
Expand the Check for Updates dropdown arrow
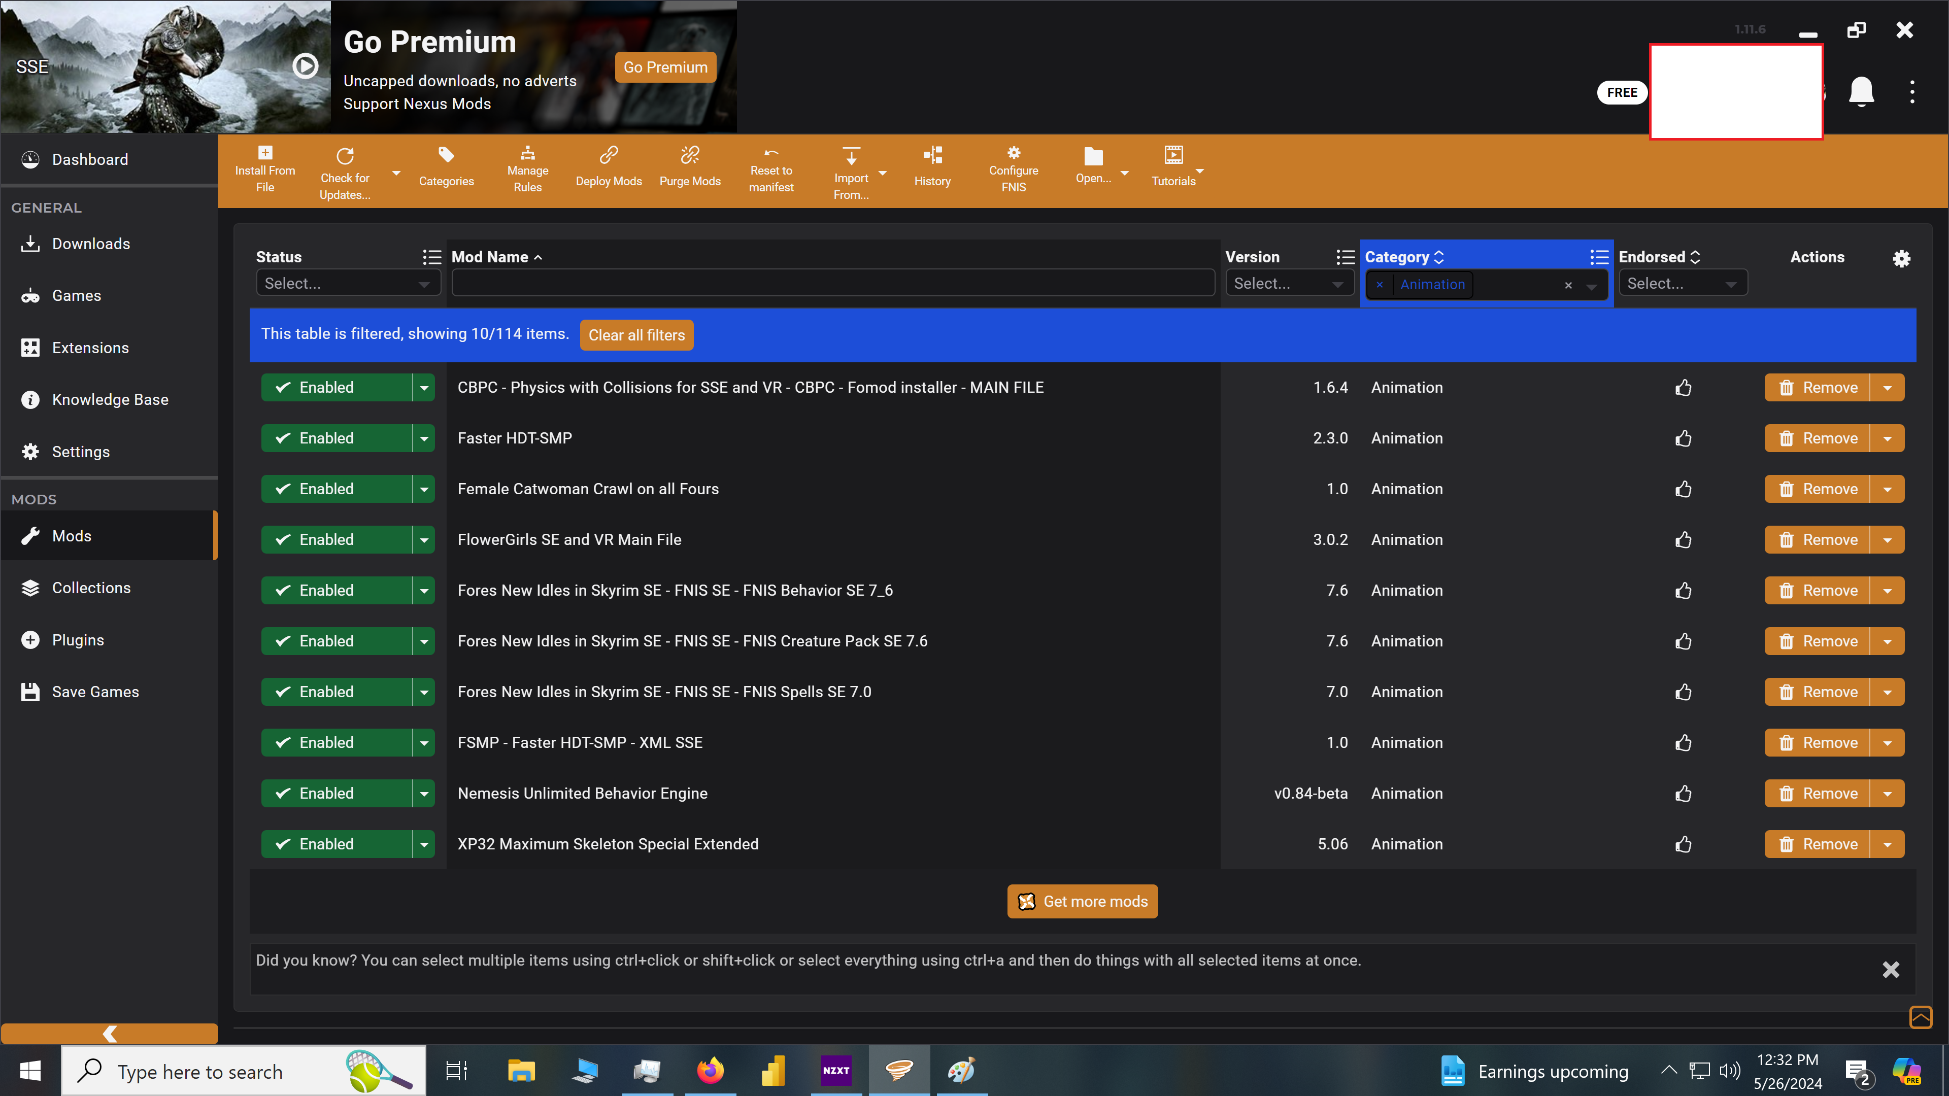tap(396, 173)
